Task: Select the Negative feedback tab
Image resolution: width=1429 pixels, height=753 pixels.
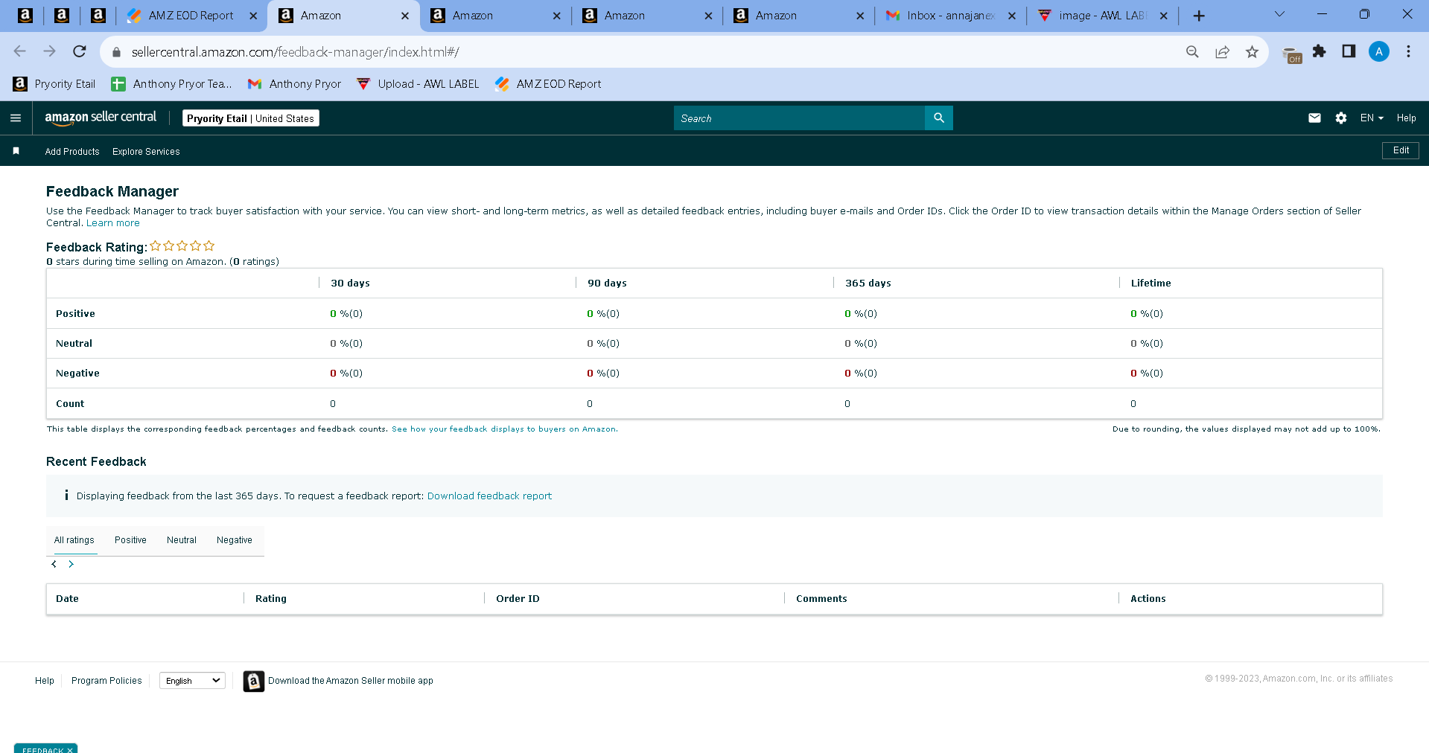Action: tap(235, 540)
